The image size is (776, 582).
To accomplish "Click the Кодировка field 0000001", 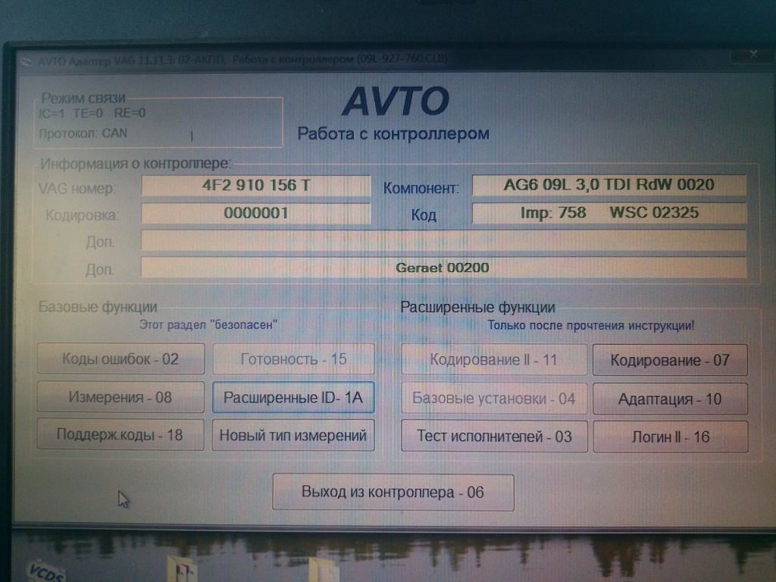I will point(256,213).
